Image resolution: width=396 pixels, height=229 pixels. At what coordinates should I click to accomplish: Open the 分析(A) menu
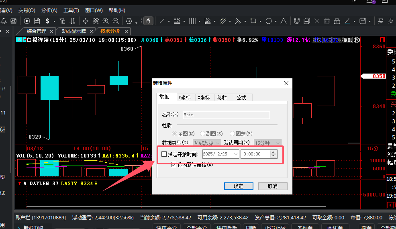pyautogui.click(x=49, y=10)
